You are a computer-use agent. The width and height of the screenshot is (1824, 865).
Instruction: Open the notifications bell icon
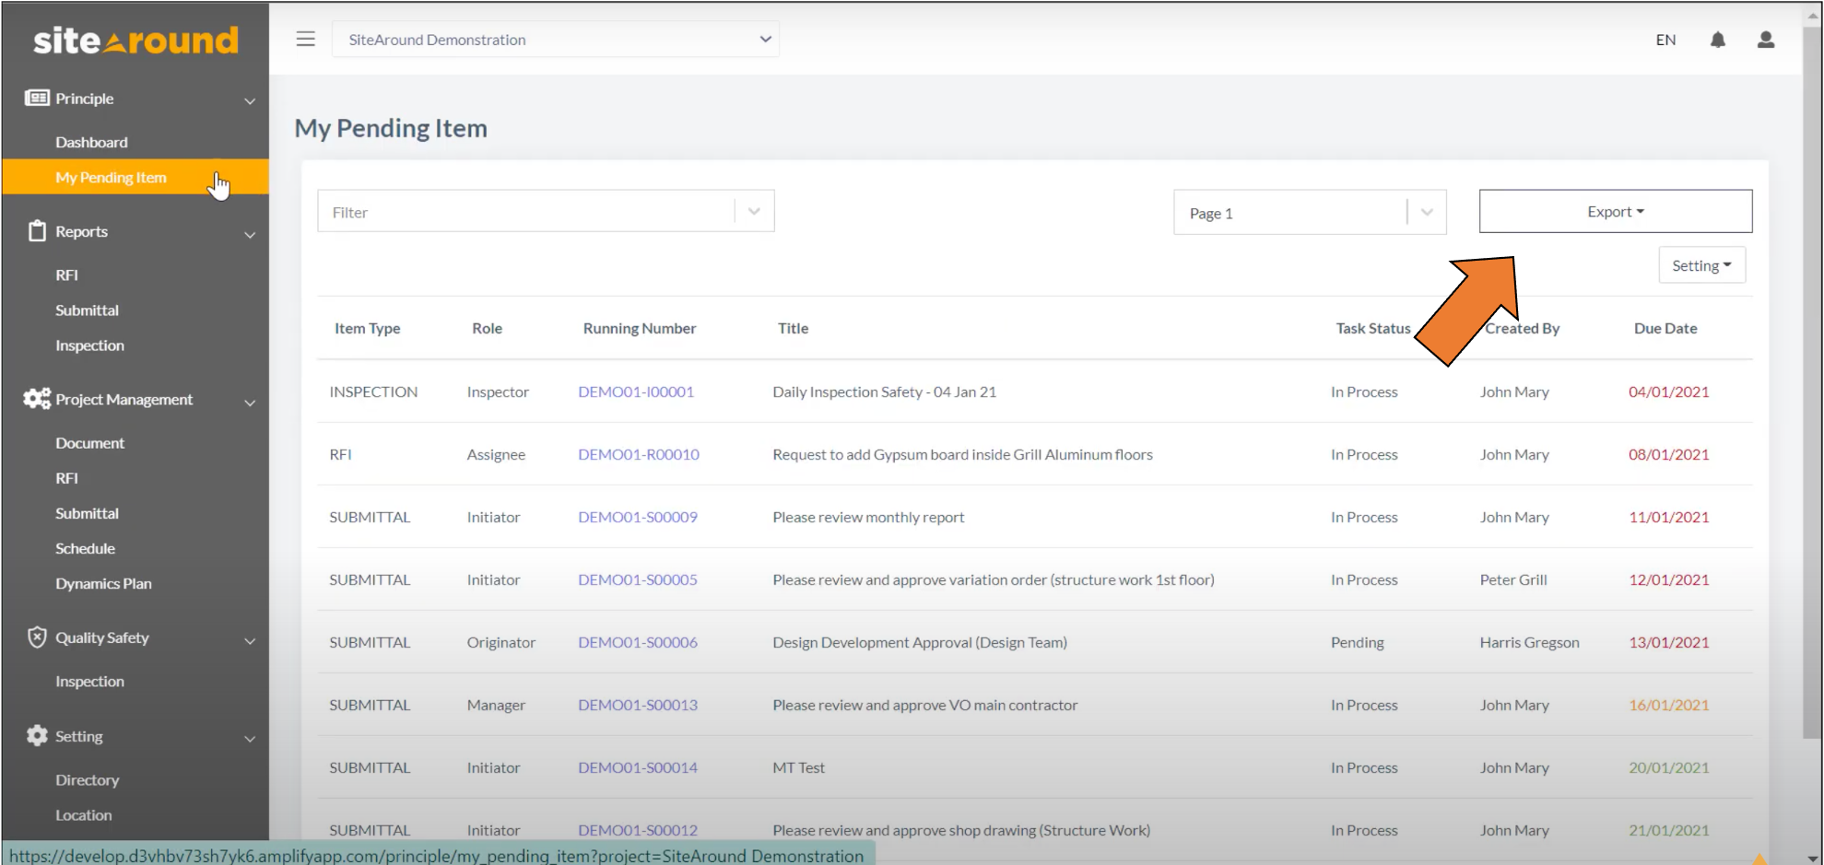tap(1717, 40)
